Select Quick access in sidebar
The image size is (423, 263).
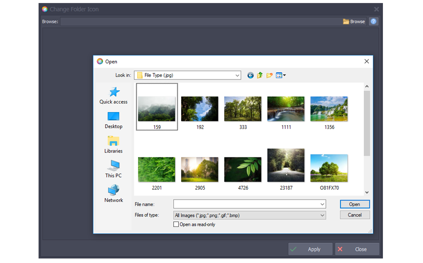(x=114, y=95)
